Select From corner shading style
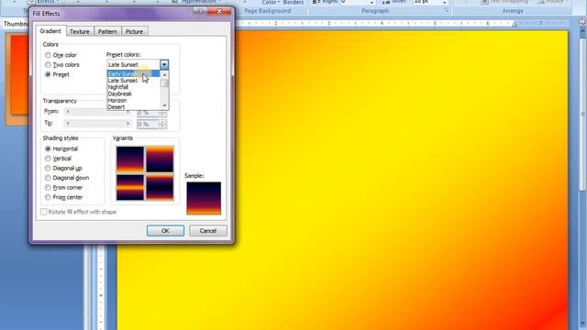This screenshot has width=587, height=330. point(48,187)
